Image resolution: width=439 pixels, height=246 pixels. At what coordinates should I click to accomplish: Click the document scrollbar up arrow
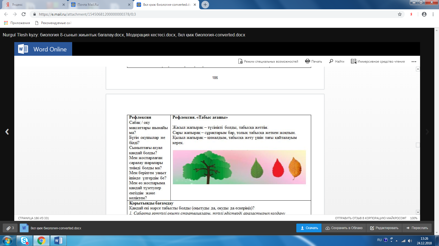pyautogui.click(x=418, y=69)
